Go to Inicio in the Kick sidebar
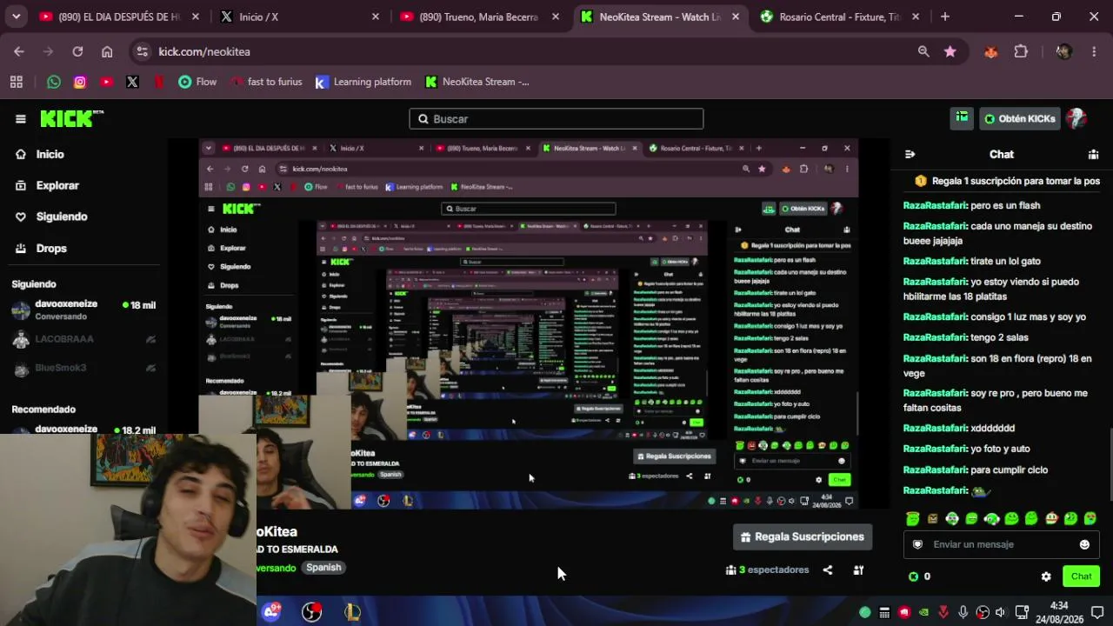Image resolution: width=1113 pixels, height=626 pixels. 50,154
